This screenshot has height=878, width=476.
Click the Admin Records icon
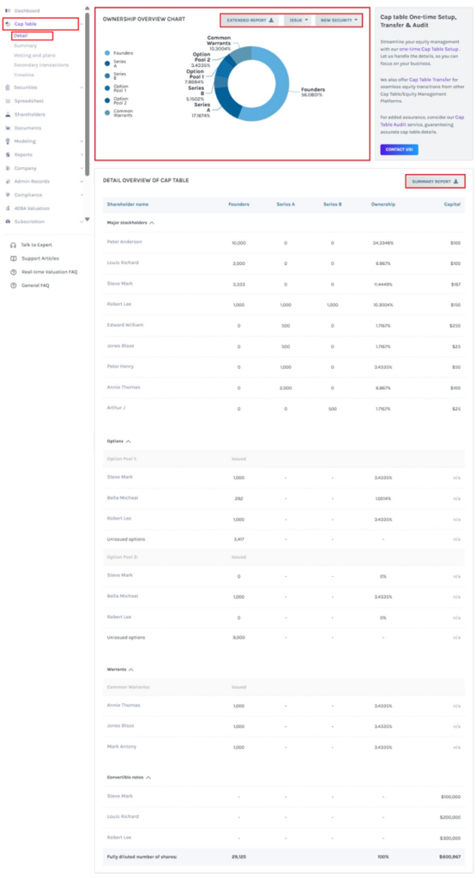(x=8, y=182)
